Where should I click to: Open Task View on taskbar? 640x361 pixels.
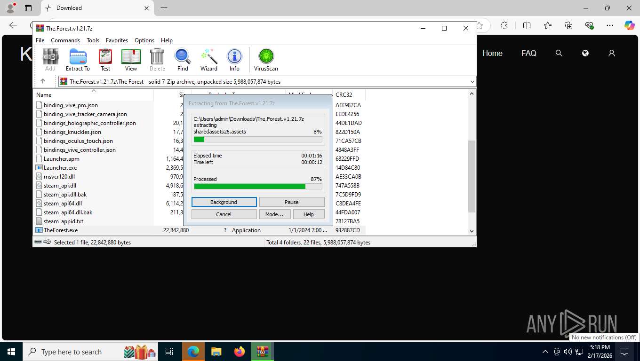[x=169, y=352]
